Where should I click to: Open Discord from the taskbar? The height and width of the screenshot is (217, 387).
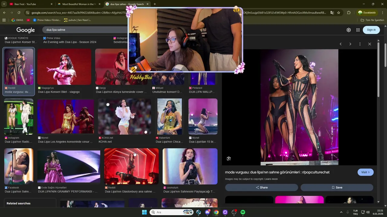click(207, 212)
